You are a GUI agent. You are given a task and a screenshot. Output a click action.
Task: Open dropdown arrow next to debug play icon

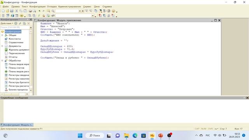click(x=25, y=16)
